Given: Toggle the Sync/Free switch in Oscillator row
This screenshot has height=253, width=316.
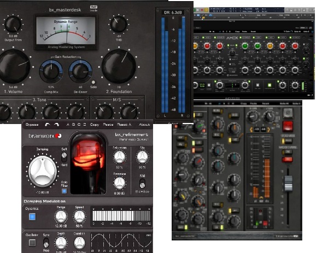Looking at the screenshot, I should (46, 243).
